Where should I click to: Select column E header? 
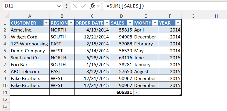(x=146, y=16)
